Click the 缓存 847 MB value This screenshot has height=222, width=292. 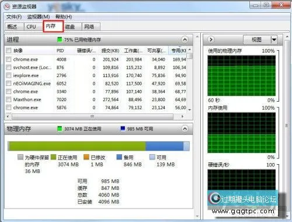click(110, 188)
